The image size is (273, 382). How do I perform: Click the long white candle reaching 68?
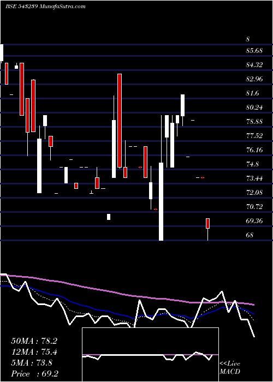tap(161, 201)
